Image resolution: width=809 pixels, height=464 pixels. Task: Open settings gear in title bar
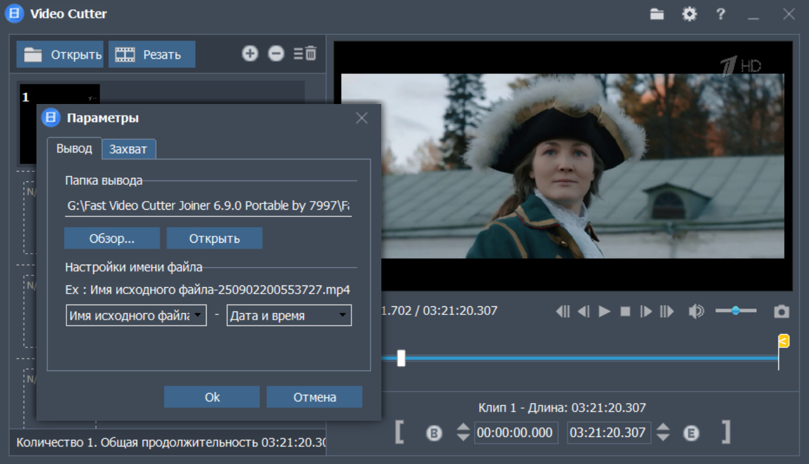(x=689, y=14)
